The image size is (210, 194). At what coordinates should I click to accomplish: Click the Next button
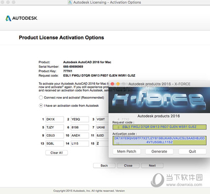click(152, 166)
